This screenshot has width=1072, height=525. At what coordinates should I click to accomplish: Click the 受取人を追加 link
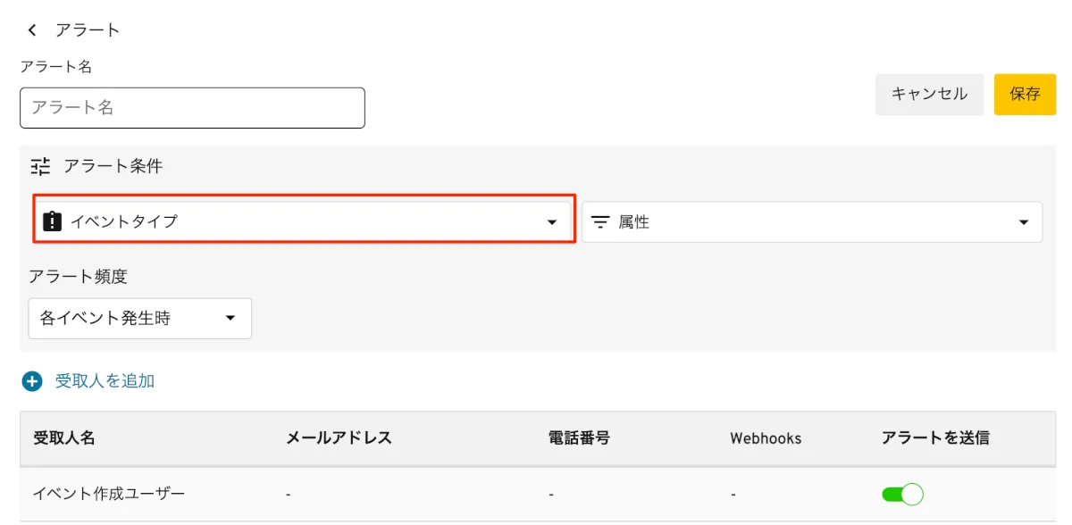coord(105,381)
